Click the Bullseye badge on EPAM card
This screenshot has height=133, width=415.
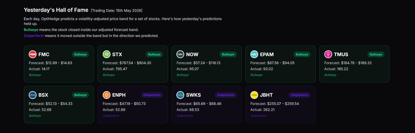(302, 54)
